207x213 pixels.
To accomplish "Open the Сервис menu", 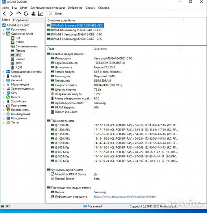I will click(90, 8).
